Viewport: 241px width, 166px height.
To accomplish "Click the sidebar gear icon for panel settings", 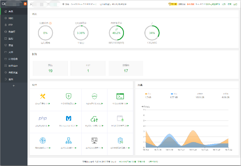I will coord(6,72).
